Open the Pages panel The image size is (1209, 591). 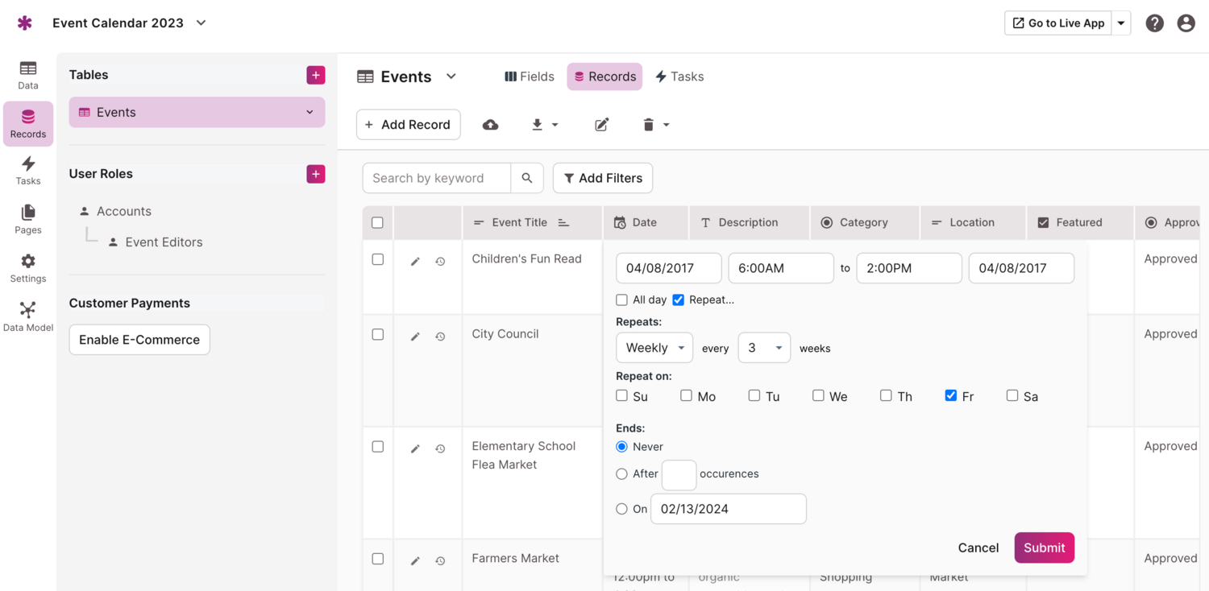[x=27, y=216]
